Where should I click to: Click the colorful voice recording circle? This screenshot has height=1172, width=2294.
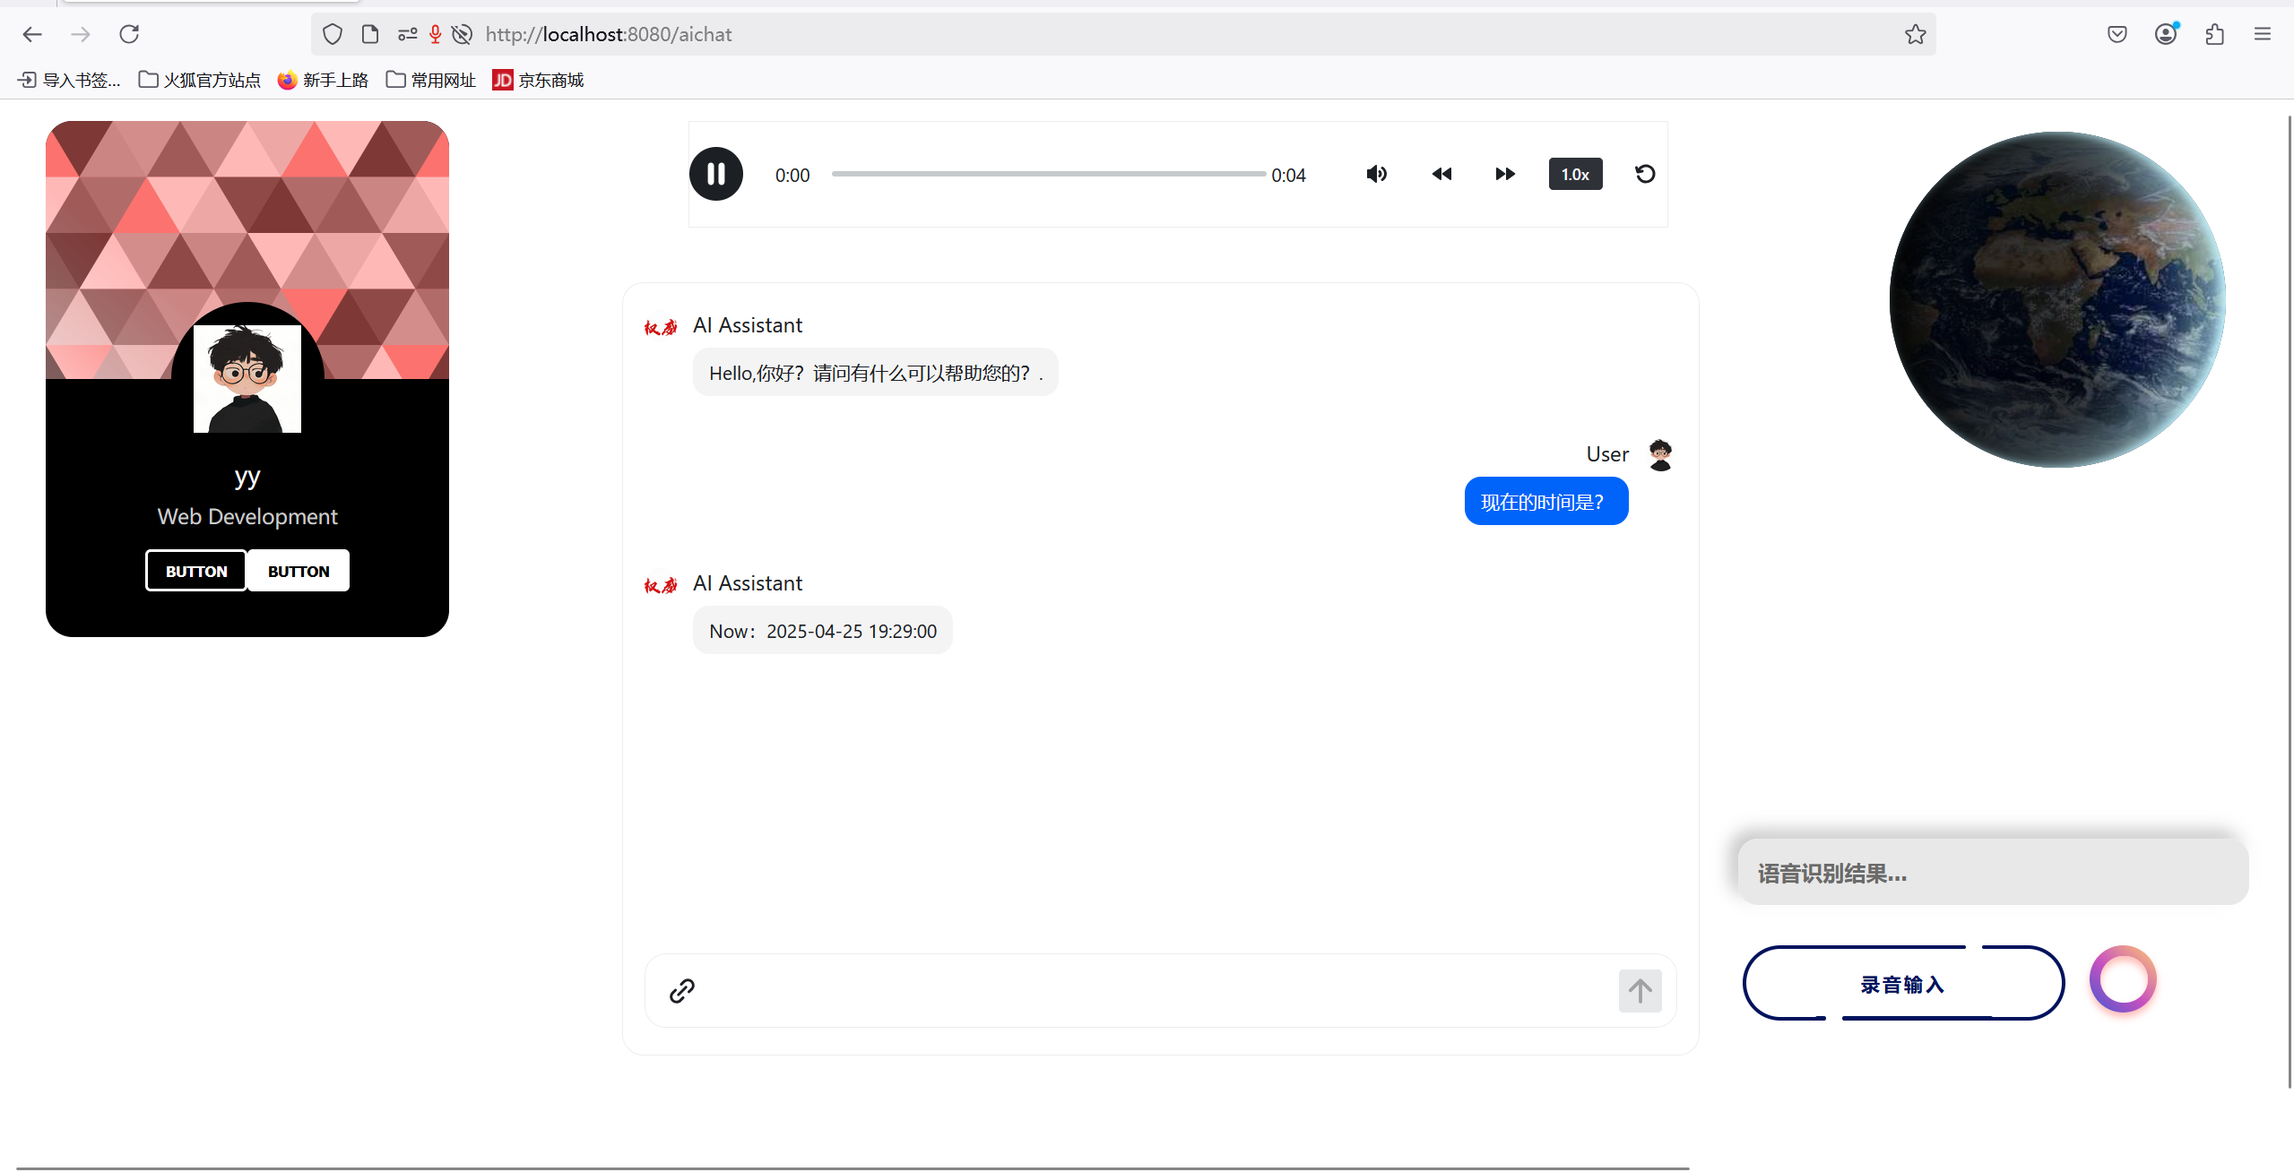(2121, 978)
